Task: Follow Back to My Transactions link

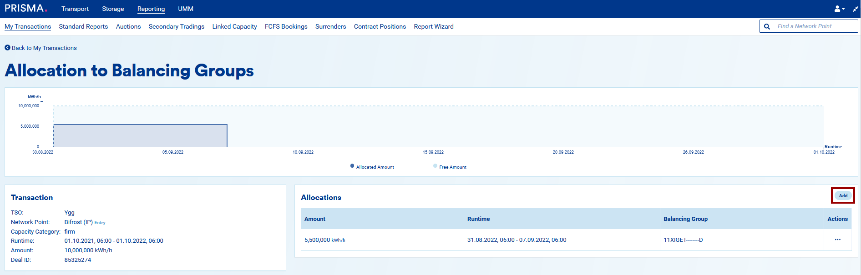Action: tap(44, 48)
